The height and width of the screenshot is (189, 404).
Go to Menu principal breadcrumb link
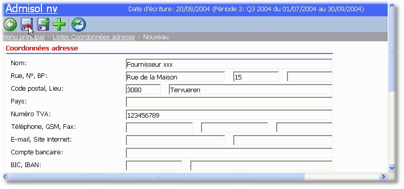pyautogui.click(x=23, y=37)
